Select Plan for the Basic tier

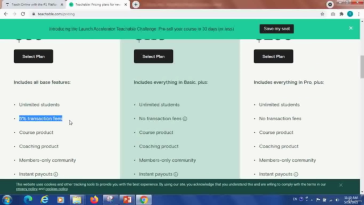point(34,56)
